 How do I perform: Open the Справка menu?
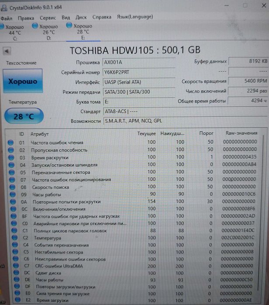coord(102,17)
